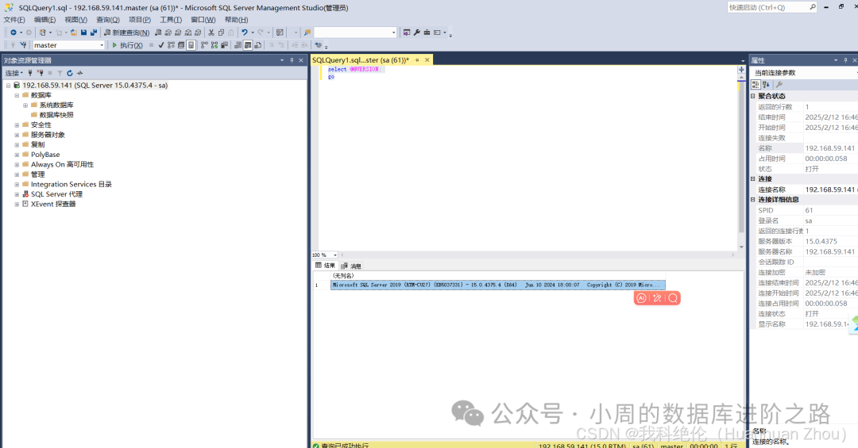The width and height of the screenshot is (858, 448).
Task: Expand the 安全性 folder
Action: coord(17,125)
